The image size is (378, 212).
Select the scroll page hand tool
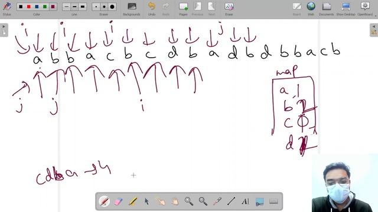[x=175, y=201]
